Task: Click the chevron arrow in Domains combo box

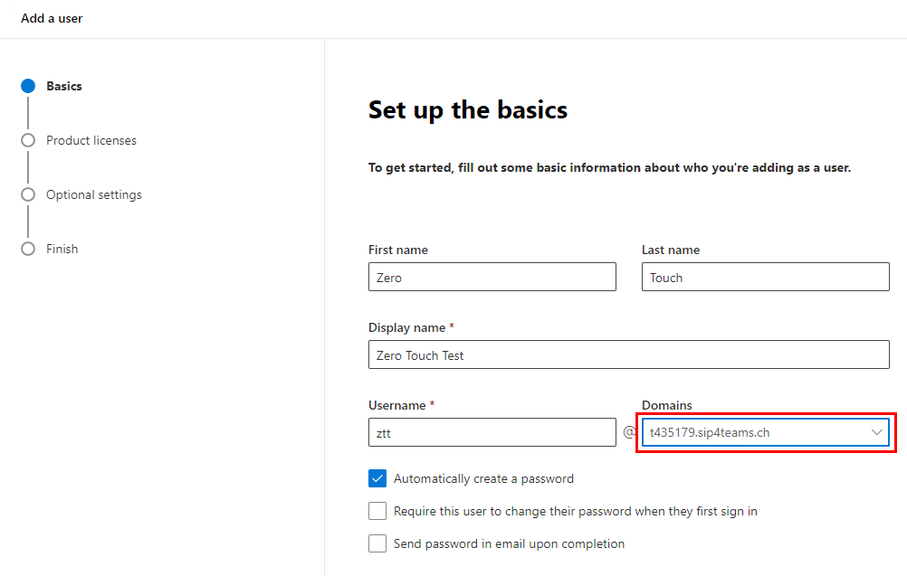Action: pyautogui.click(x=876, y=432)
